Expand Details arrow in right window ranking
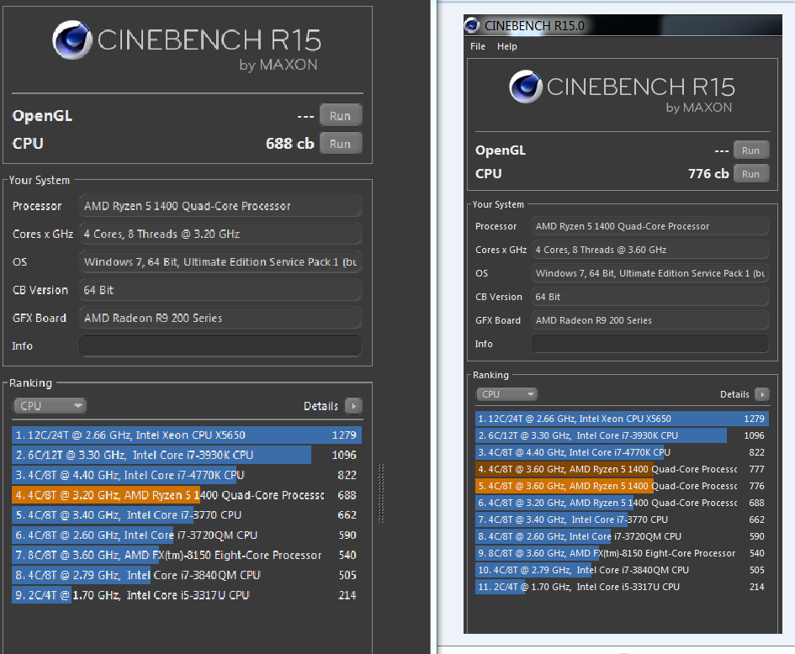Viewport: 795px width, 654px height. coord(761,394)
